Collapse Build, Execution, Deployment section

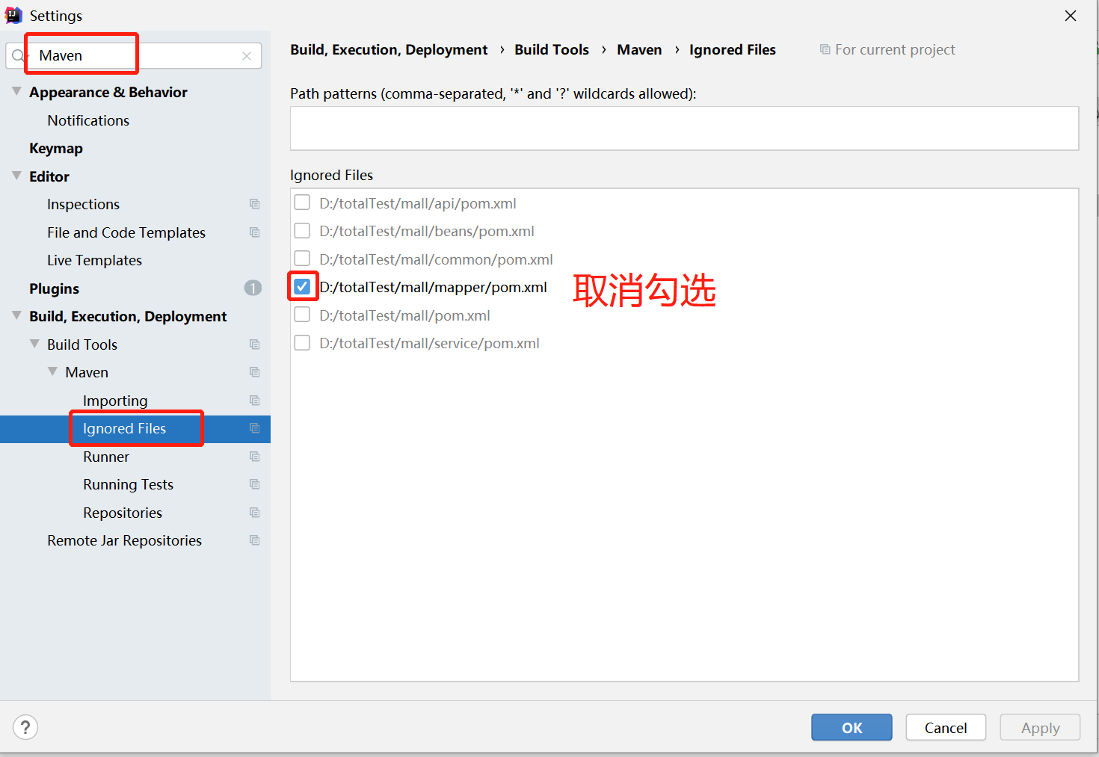click(x=16, y=316)
